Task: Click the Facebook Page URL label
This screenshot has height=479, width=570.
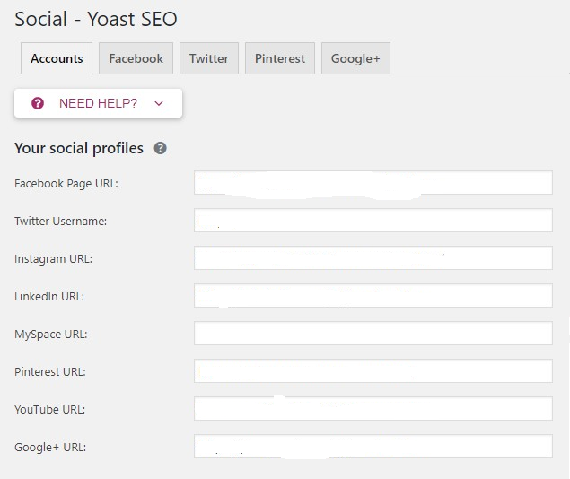Action: tap(66, 184)
